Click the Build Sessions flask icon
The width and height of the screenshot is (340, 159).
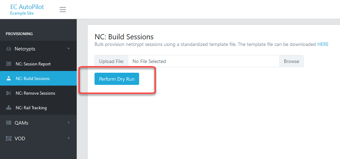[9, 78]
